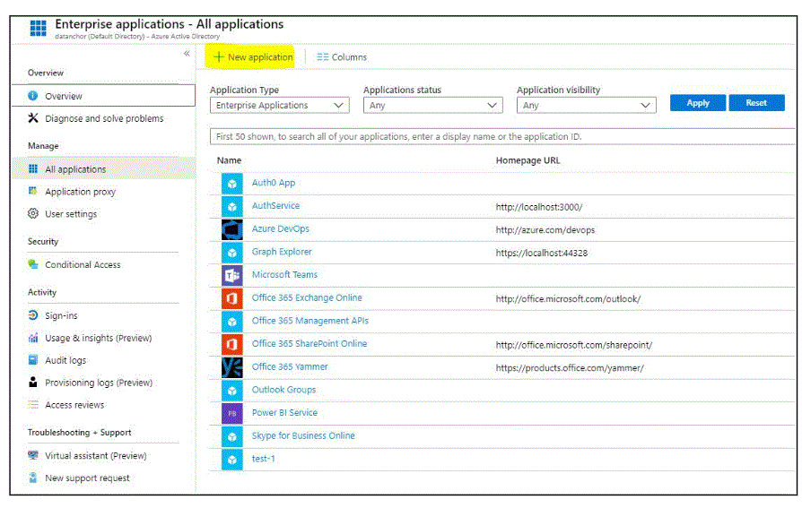The width and height of the screenshot is (802, 508).
Task: Focus the application search field
Action: 501,136
